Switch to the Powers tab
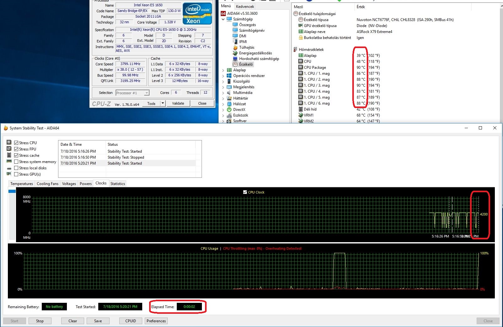Image resolution: width=503 pixels, height=327 pixels. [86, 184]
